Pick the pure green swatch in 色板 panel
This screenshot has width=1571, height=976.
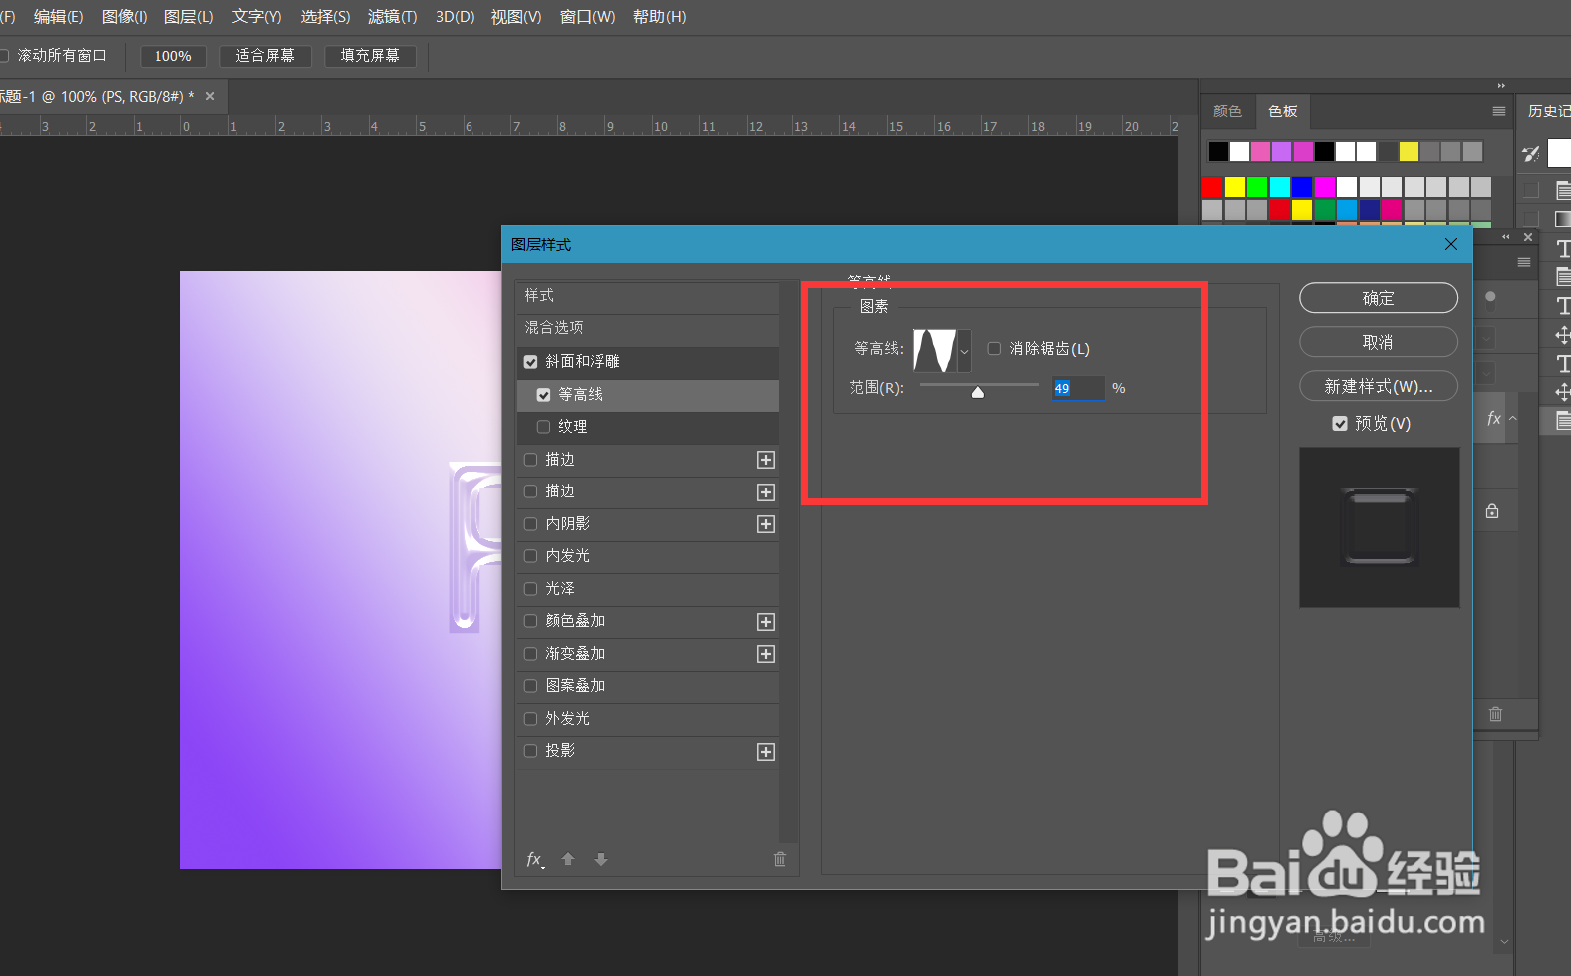point(1257,187)
